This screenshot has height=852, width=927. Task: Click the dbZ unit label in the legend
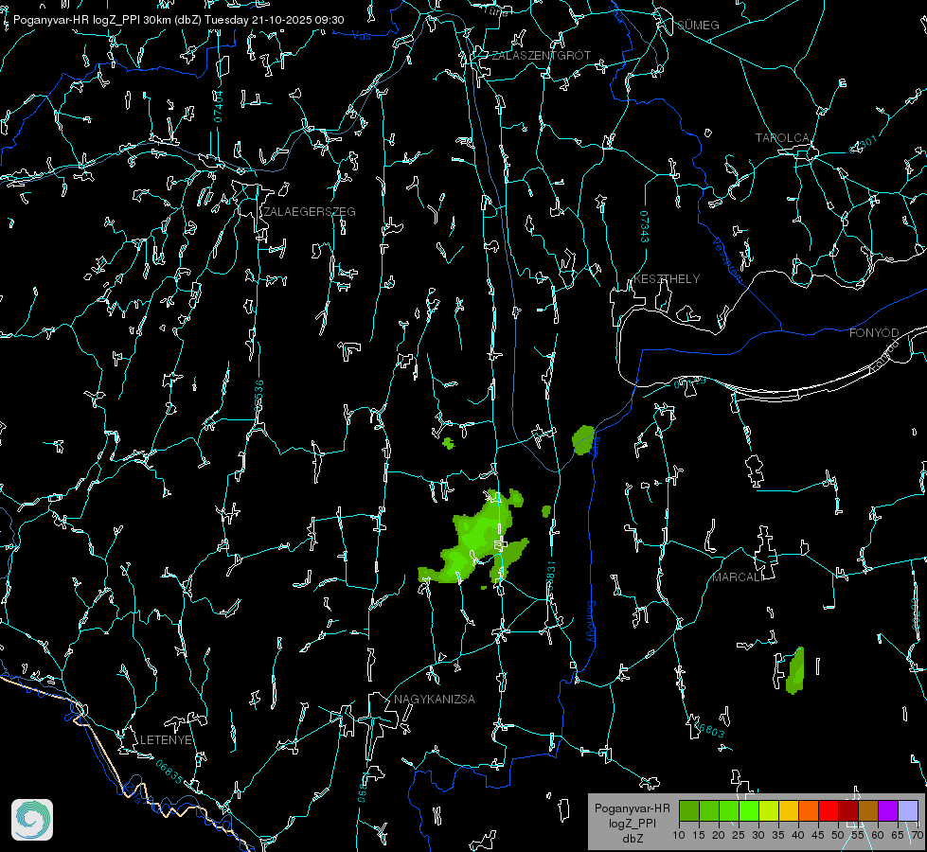(x=633, y=839)
